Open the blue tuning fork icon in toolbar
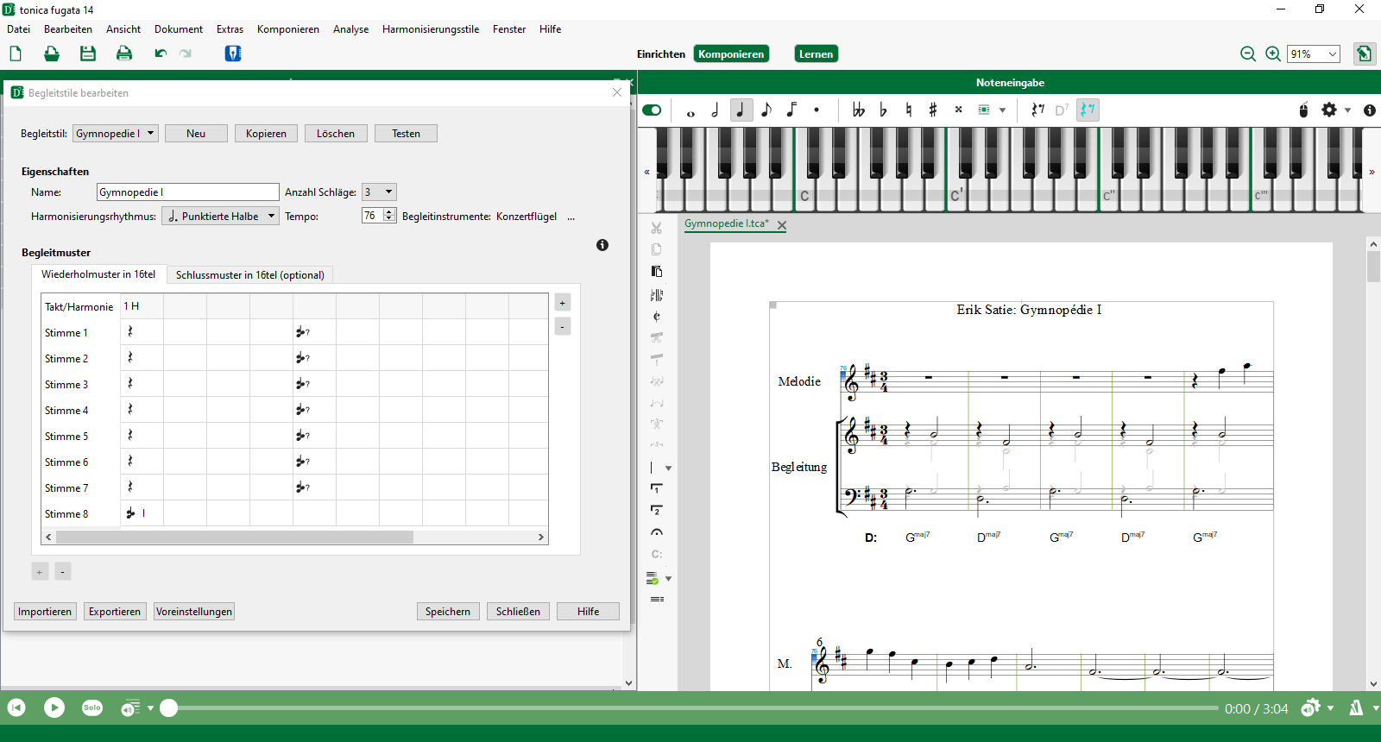The width and height of the screenshot is (1381, 742). coord(233,53)
